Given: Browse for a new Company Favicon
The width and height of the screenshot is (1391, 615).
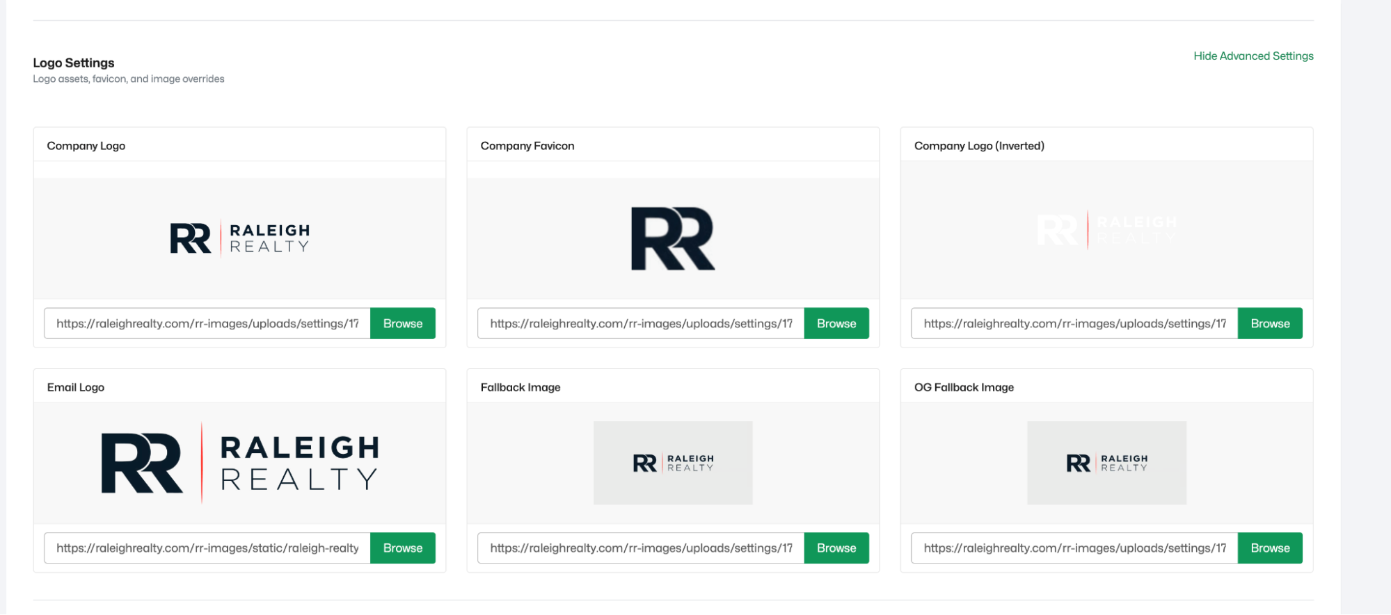Looking at the screenshot, I should point(836,323).
